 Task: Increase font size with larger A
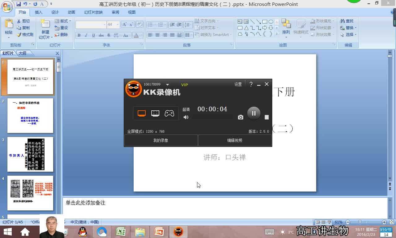pyautogui.click(x=124, y=24)
